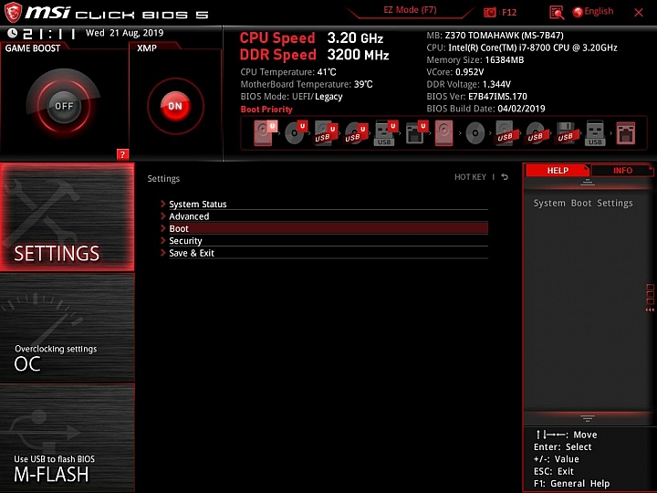Click the DDR Voltage 1.344V reading
This screenshot has width=657, height=493.
[x=468, y=84]
